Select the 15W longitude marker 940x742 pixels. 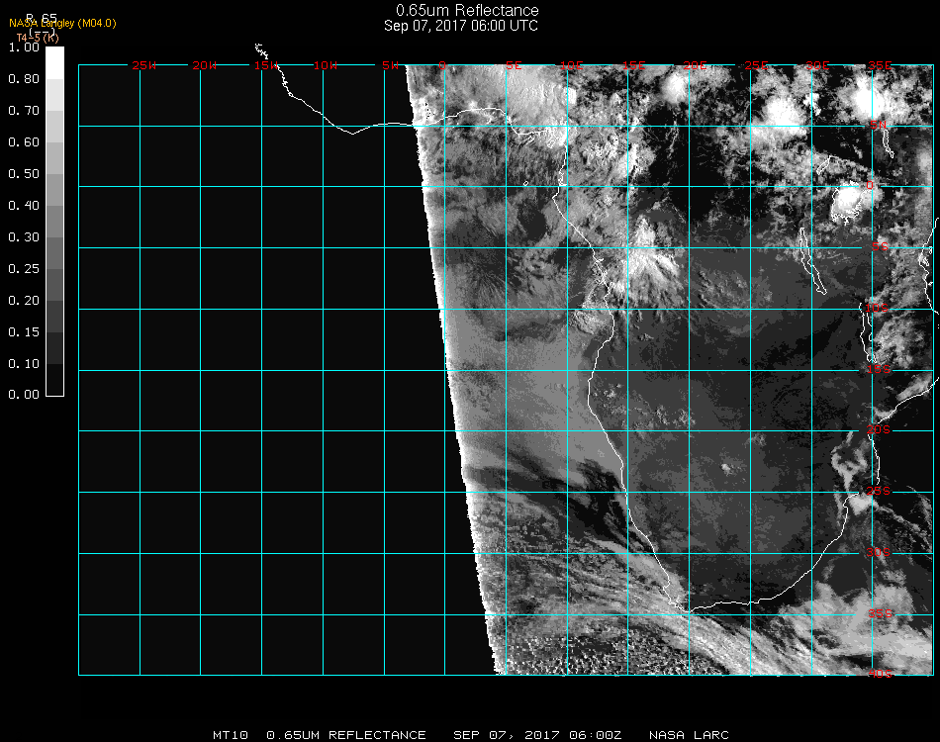click(266, 65)
